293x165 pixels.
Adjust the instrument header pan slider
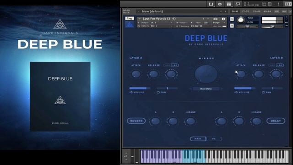click(248, 27)
